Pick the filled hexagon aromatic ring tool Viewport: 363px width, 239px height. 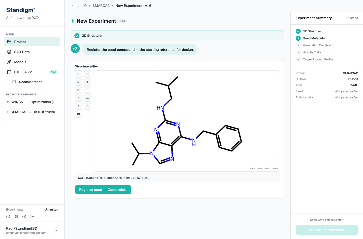click(87, 82)
